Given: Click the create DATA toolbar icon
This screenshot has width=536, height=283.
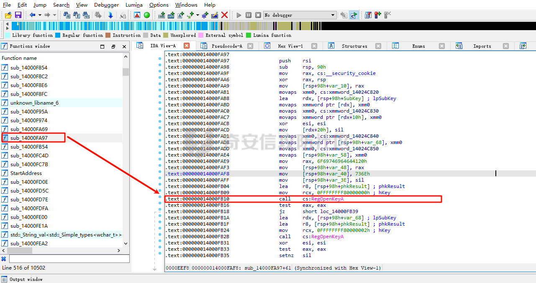Looking at the screenshot, I should pyautogui.click(x=171, y=15).
